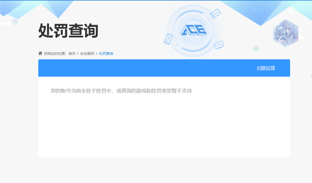This screenshot has width=312, height=183.
Task: Click the hexagonal game character portrait
Action: (x=285, y=33)
